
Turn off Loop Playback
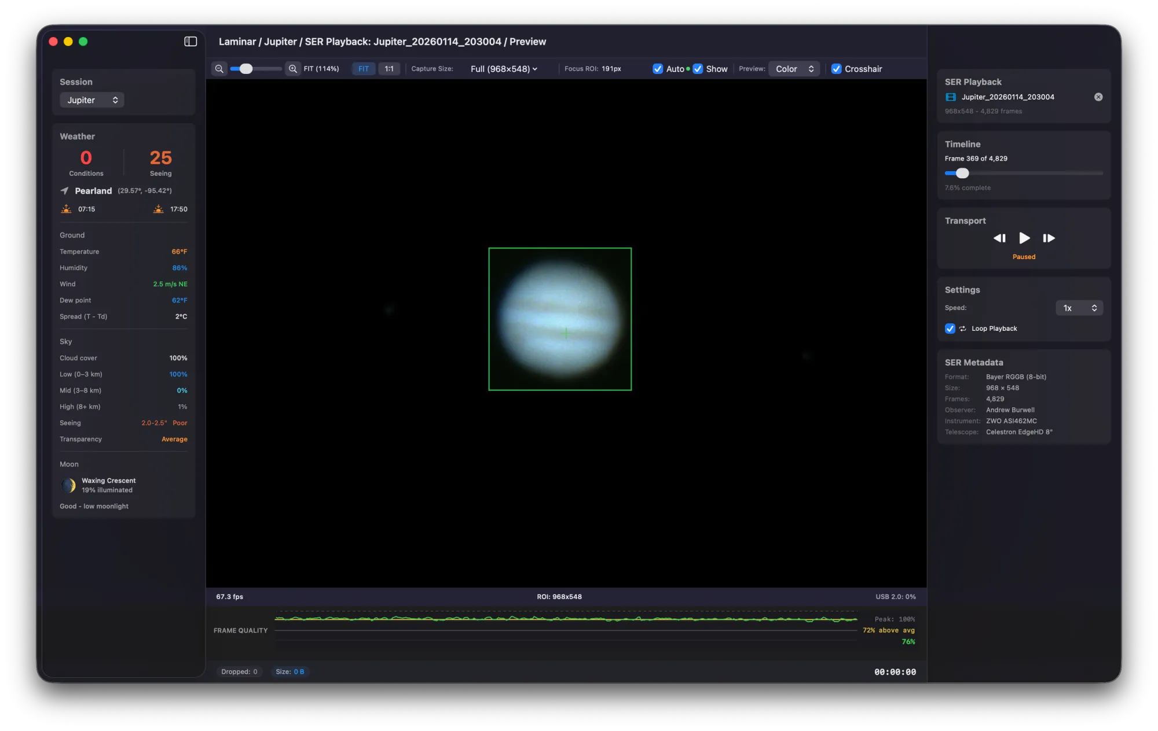950,328
